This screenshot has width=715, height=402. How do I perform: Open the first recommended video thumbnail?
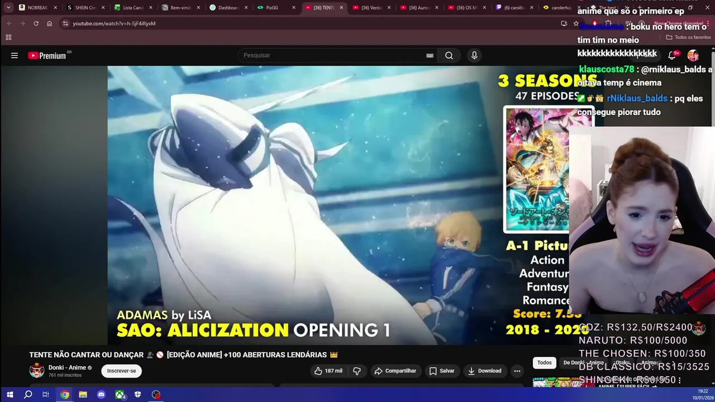563,382
